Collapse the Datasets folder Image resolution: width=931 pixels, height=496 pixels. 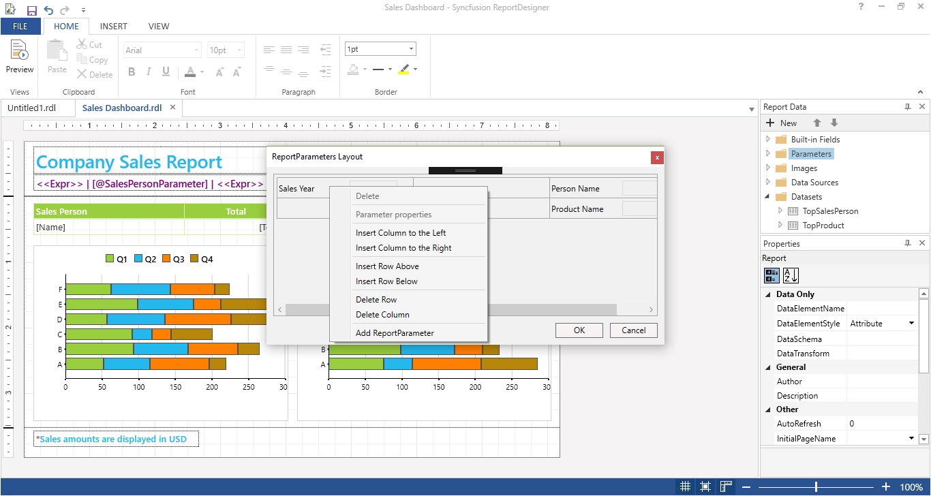tap(768, 197)
